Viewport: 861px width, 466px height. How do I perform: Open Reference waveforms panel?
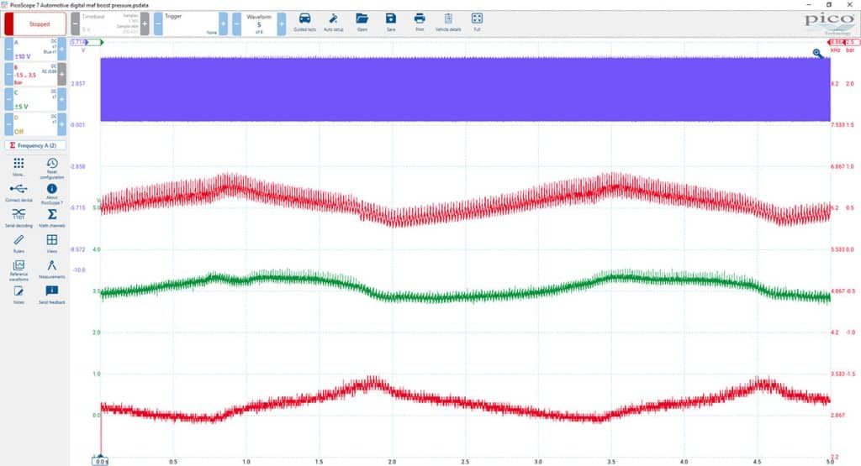[18, 270]
